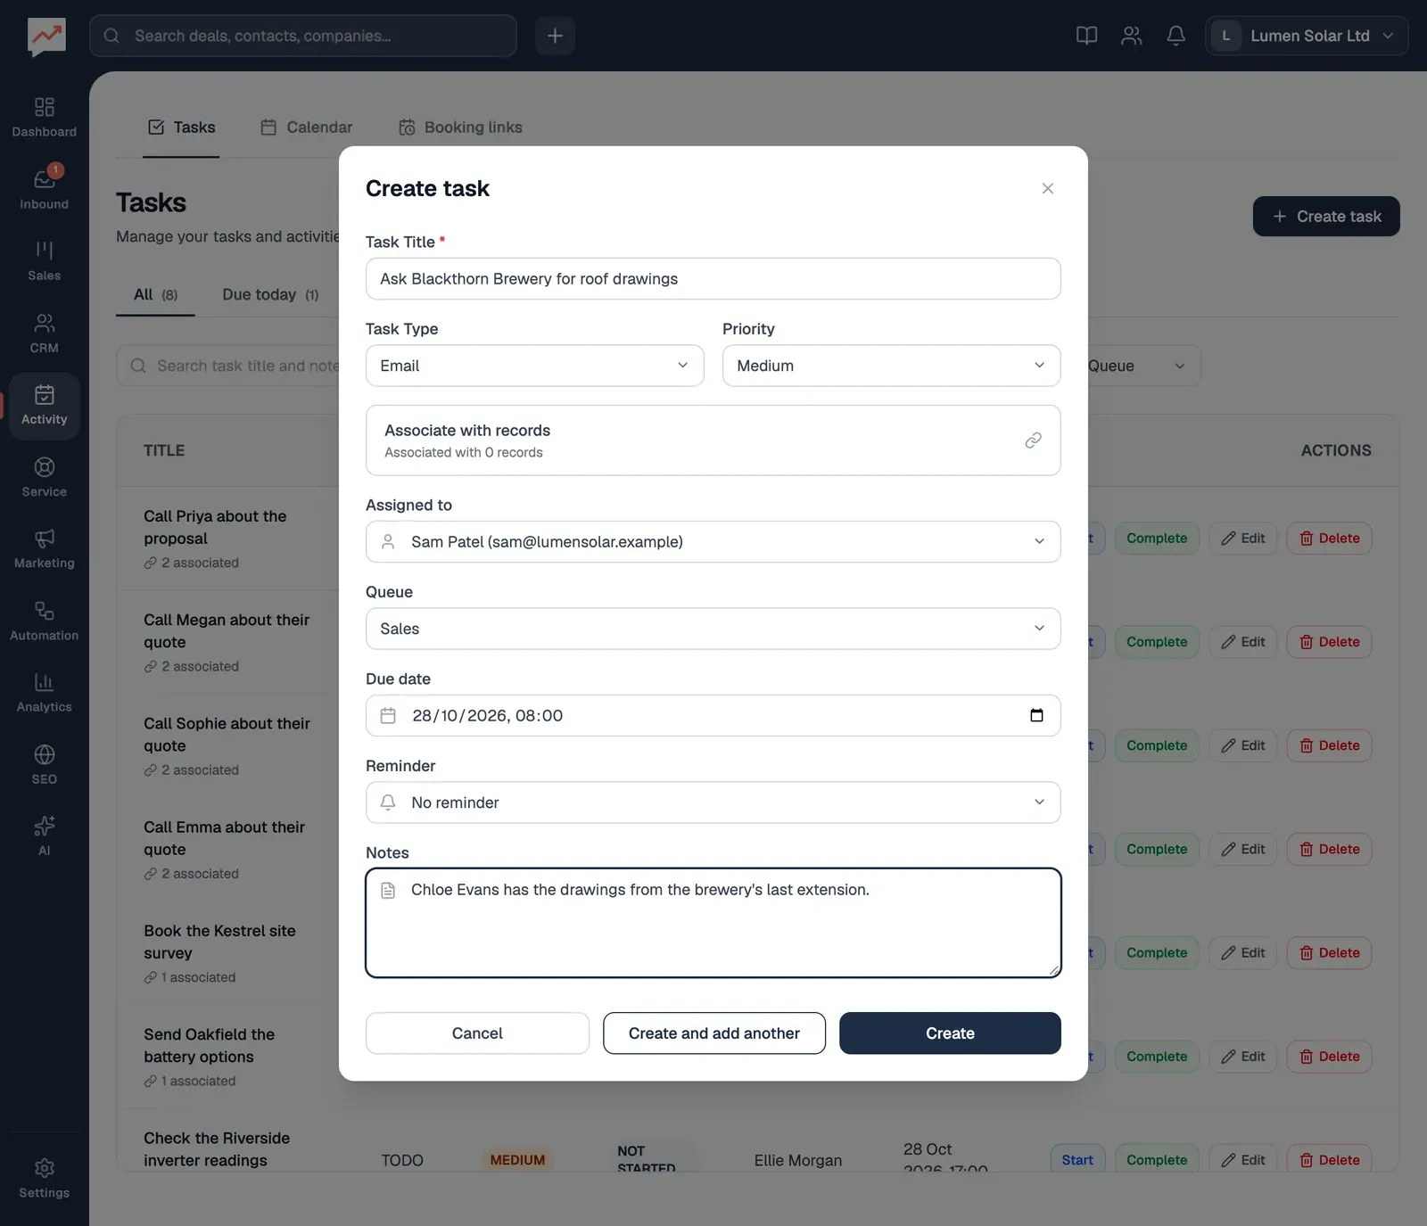Click into the Task Title field

click(713, 279)
